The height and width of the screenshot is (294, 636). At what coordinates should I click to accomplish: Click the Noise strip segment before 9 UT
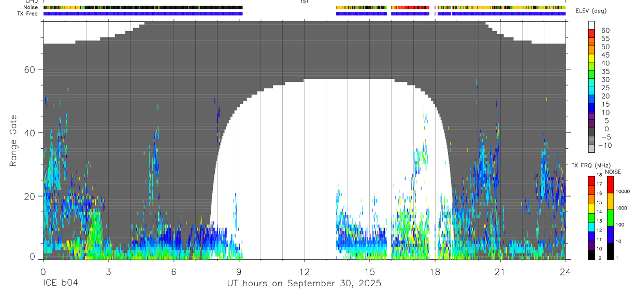point(143,7)
